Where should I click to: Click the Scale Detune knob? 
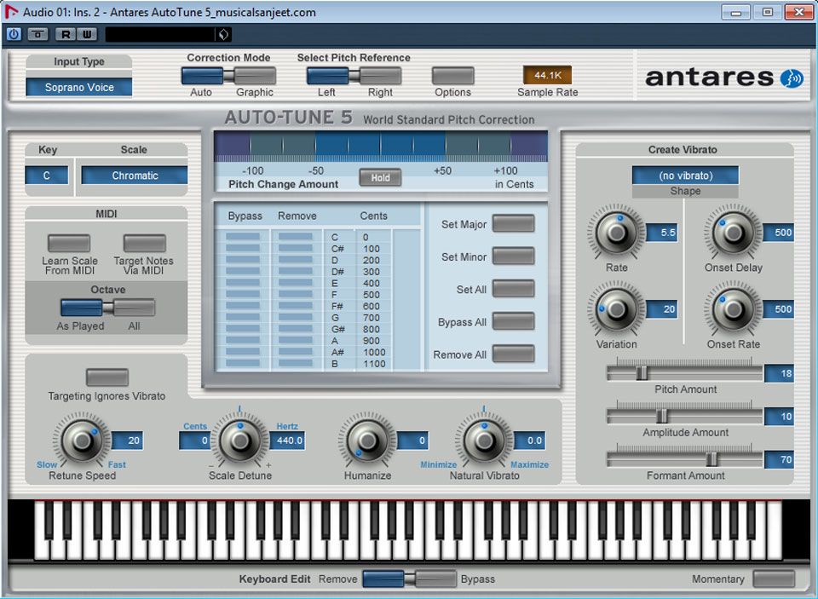[x=240, y=441]
